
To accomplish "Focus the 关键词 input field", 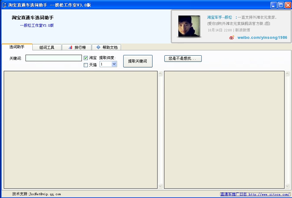I will (54, 58).
